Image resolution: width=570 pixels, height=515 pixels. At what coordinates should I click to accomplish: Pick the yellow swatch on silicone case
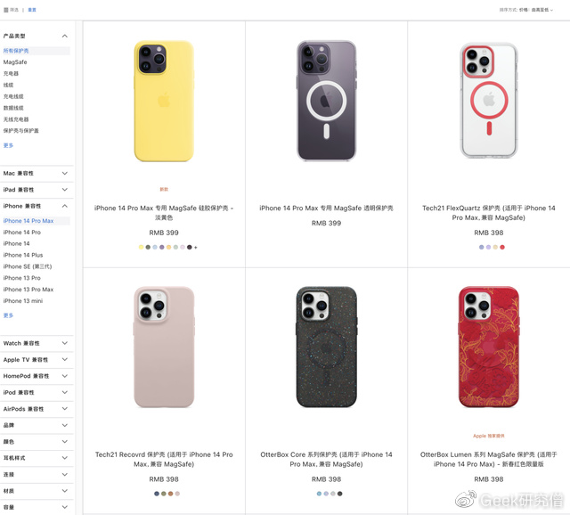coord(141,248)
